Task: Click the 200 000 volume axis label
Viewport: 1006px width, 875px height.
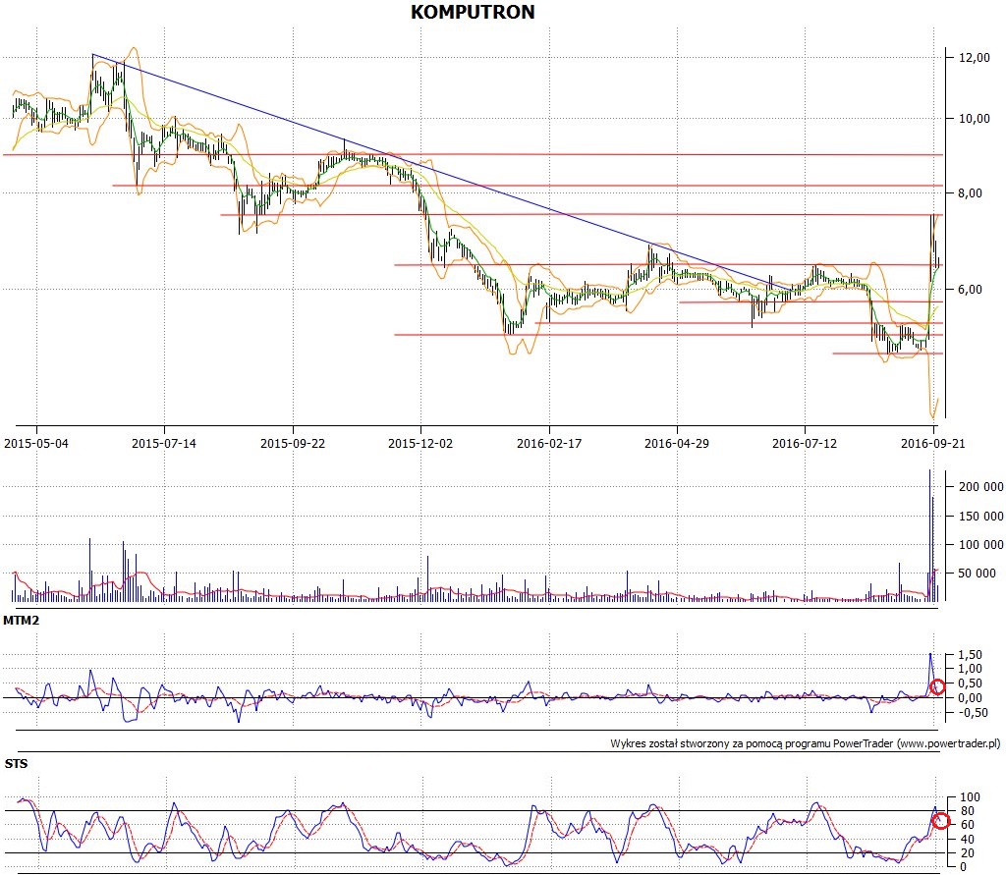Action: (981, 487)
